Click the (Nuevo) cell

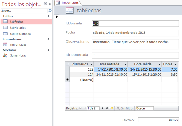click(x=82, y=80)
